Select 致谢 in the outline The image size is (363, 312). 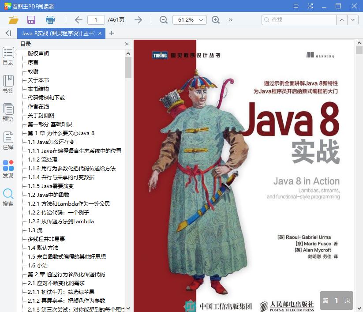coord(33,71)
